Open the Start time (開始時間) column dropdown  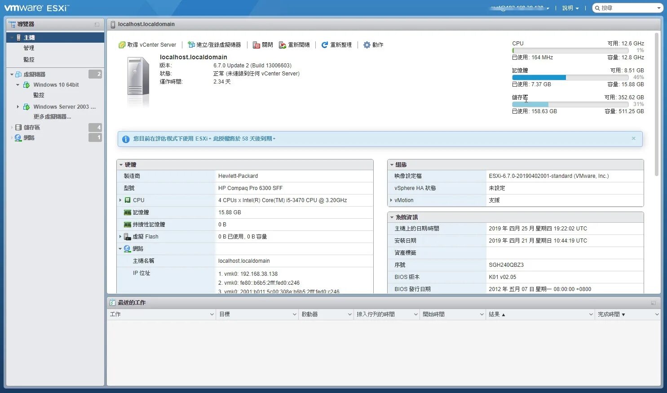click(482, 314)
